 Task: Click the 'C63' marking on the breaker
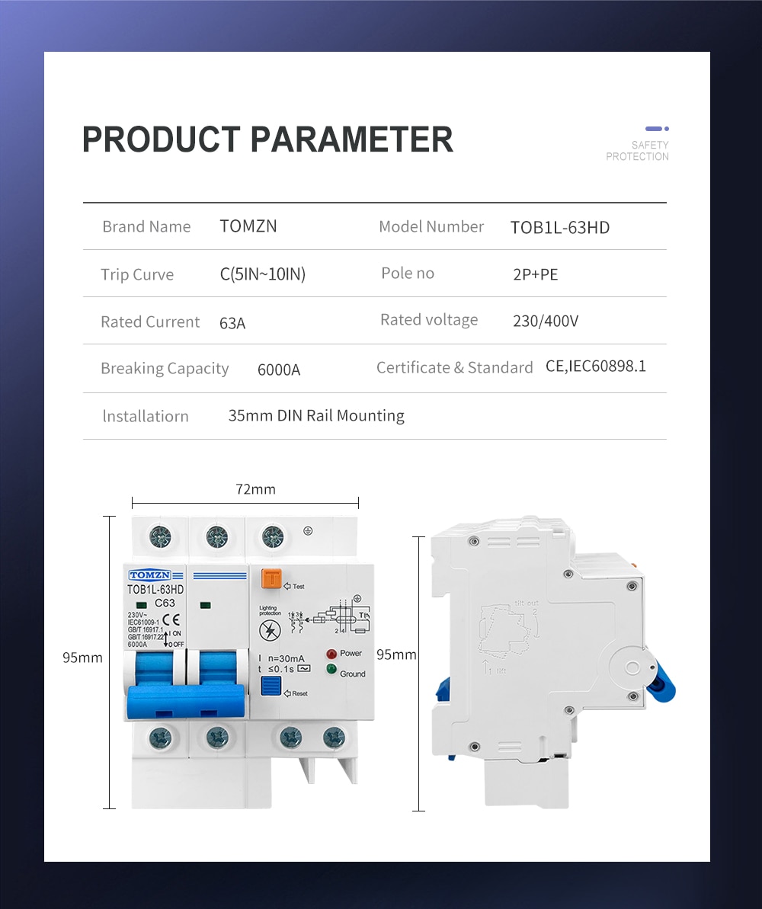point(165,603)
